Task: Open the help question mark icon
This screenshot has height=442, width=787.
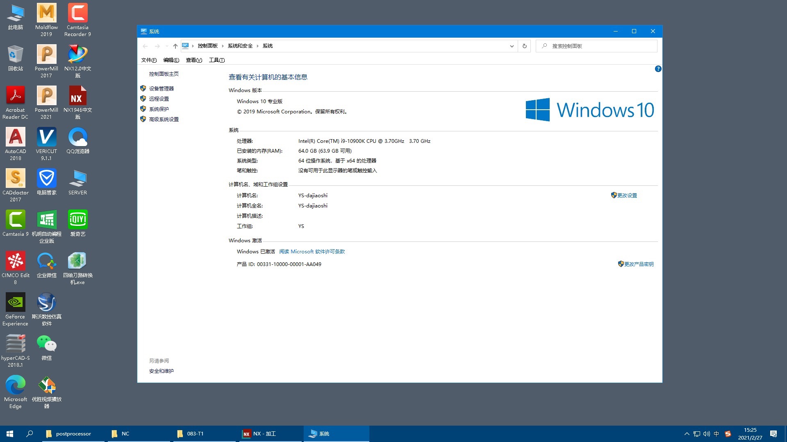Action: coord(658,69)
